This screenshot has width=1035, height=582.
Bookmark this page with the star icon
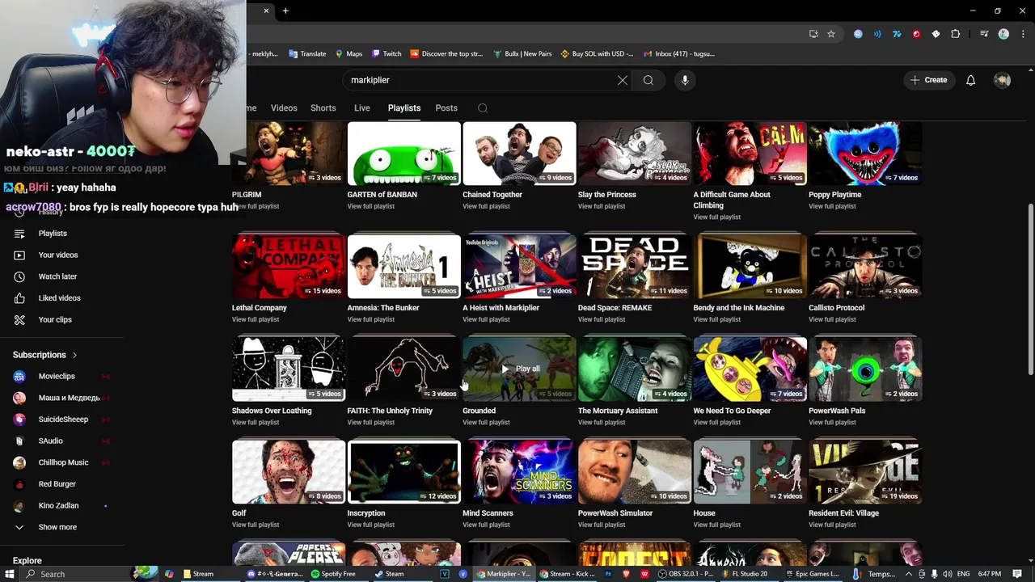(x=830, y=34)
